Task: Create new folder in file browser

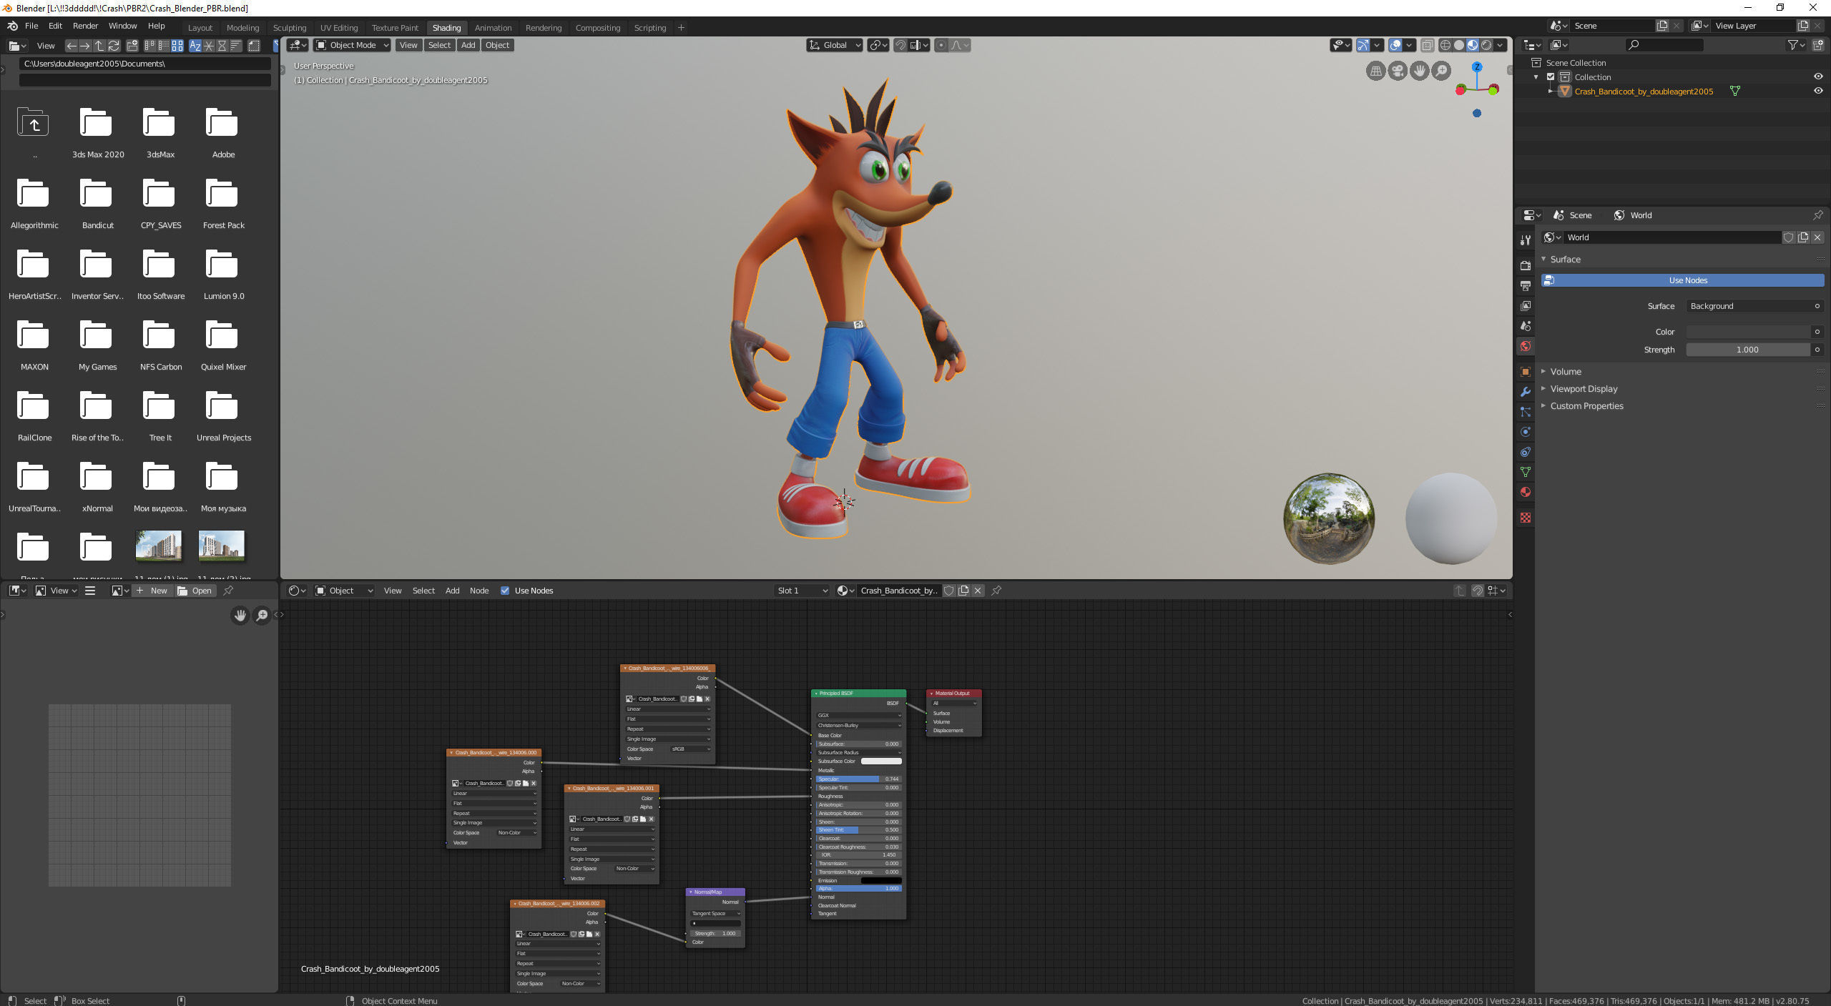Action: [x=132, y=46]
